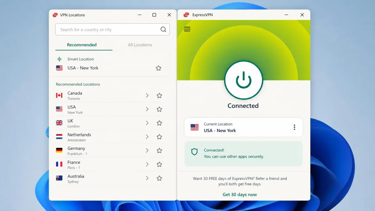
Task: Click the German flag icon
Action: click(x=59, y=151)
